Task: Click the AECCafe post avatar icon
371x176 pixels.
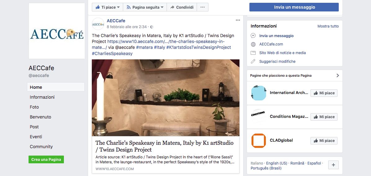Action: tap(98, 24)
